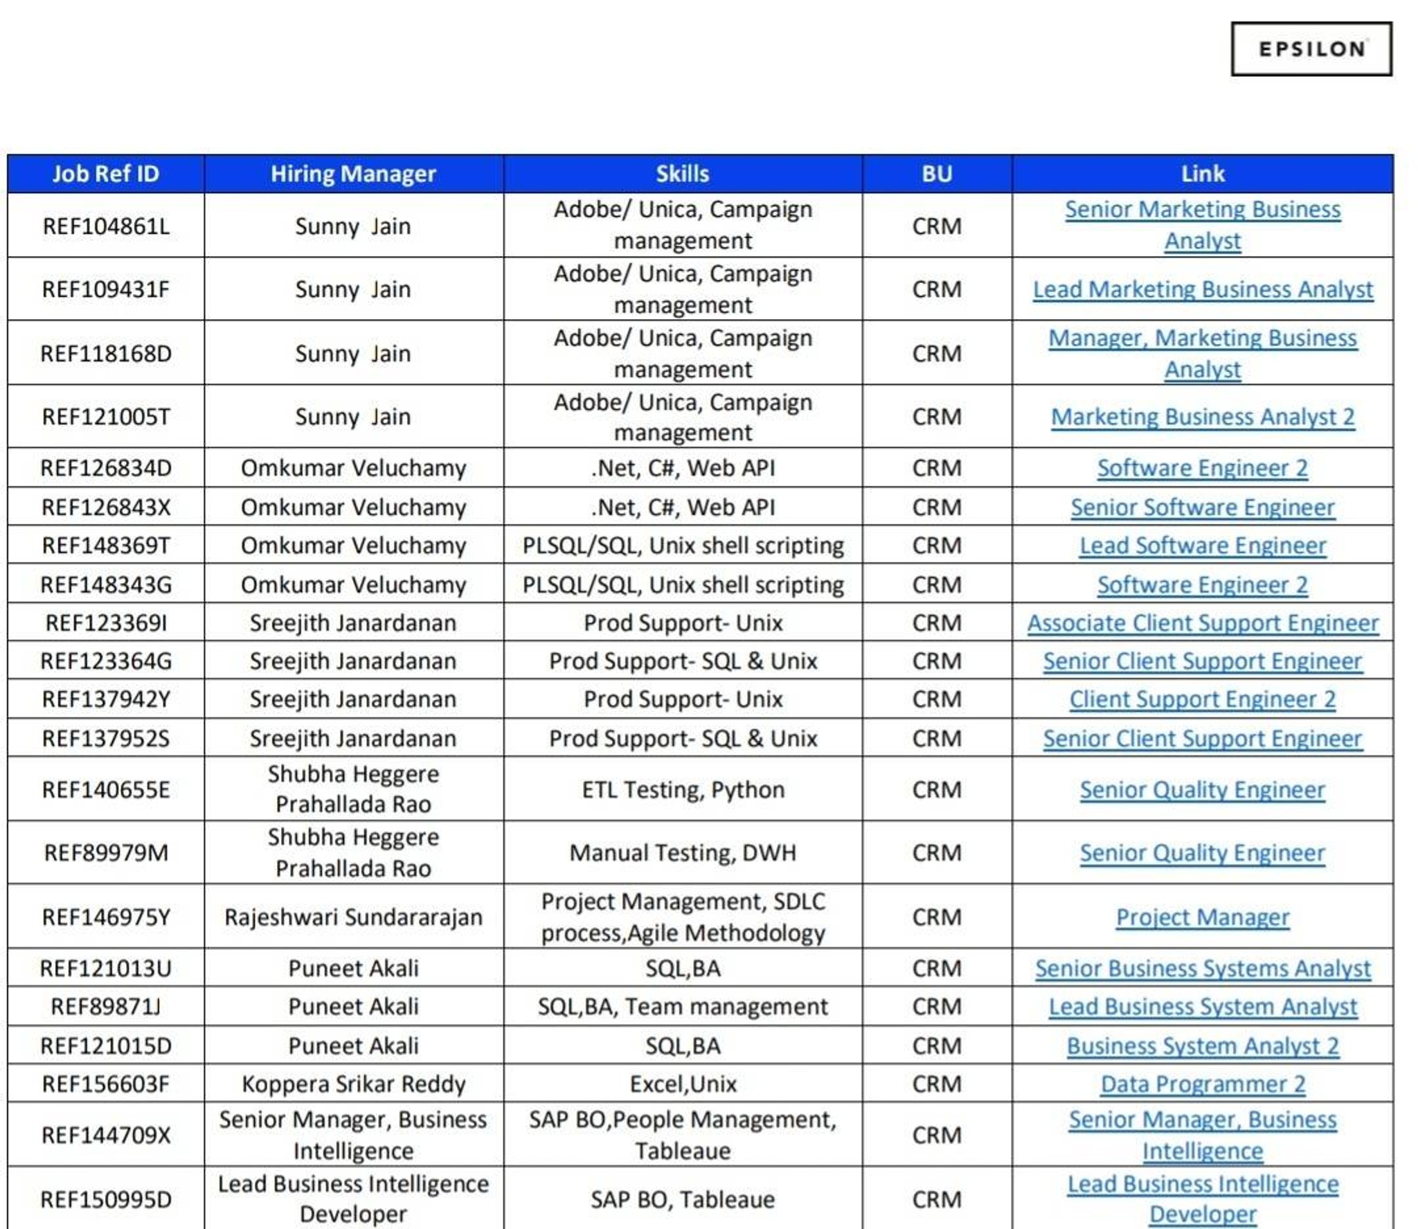1418x1229 pixels.
Task: Open Senior Software Engineer link
Action: click(x=1202, y=508)
